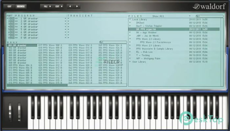Expand the DKDent folder
The image size is (230, 131).
(x=130, y=23)
